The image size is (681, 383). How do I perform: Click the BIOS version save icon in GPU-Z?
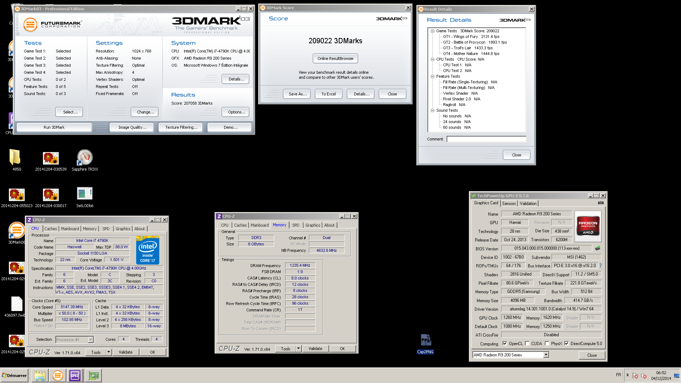[598, 248]
